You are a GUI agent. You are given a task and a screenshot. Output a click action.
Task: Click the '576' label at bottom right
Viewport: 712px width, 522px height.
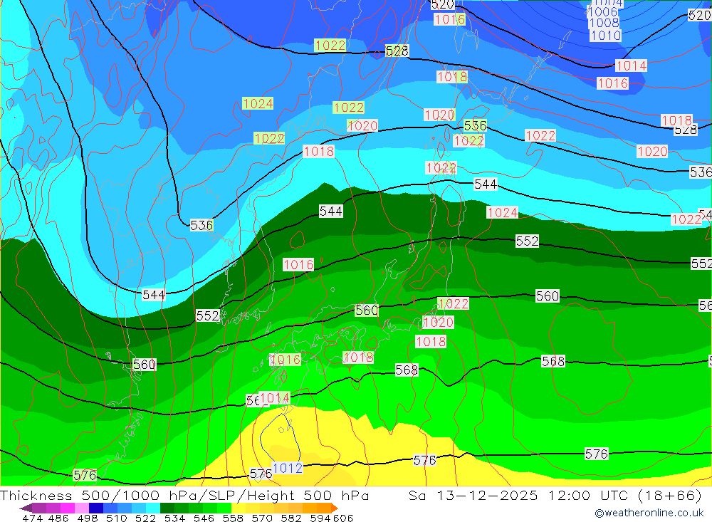pyautogui.click(x=596, y=454)
